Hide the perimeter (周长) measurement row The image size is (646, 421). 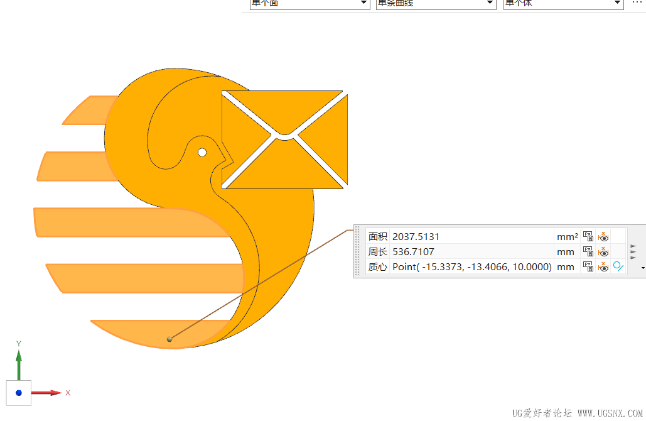(603, 251)
